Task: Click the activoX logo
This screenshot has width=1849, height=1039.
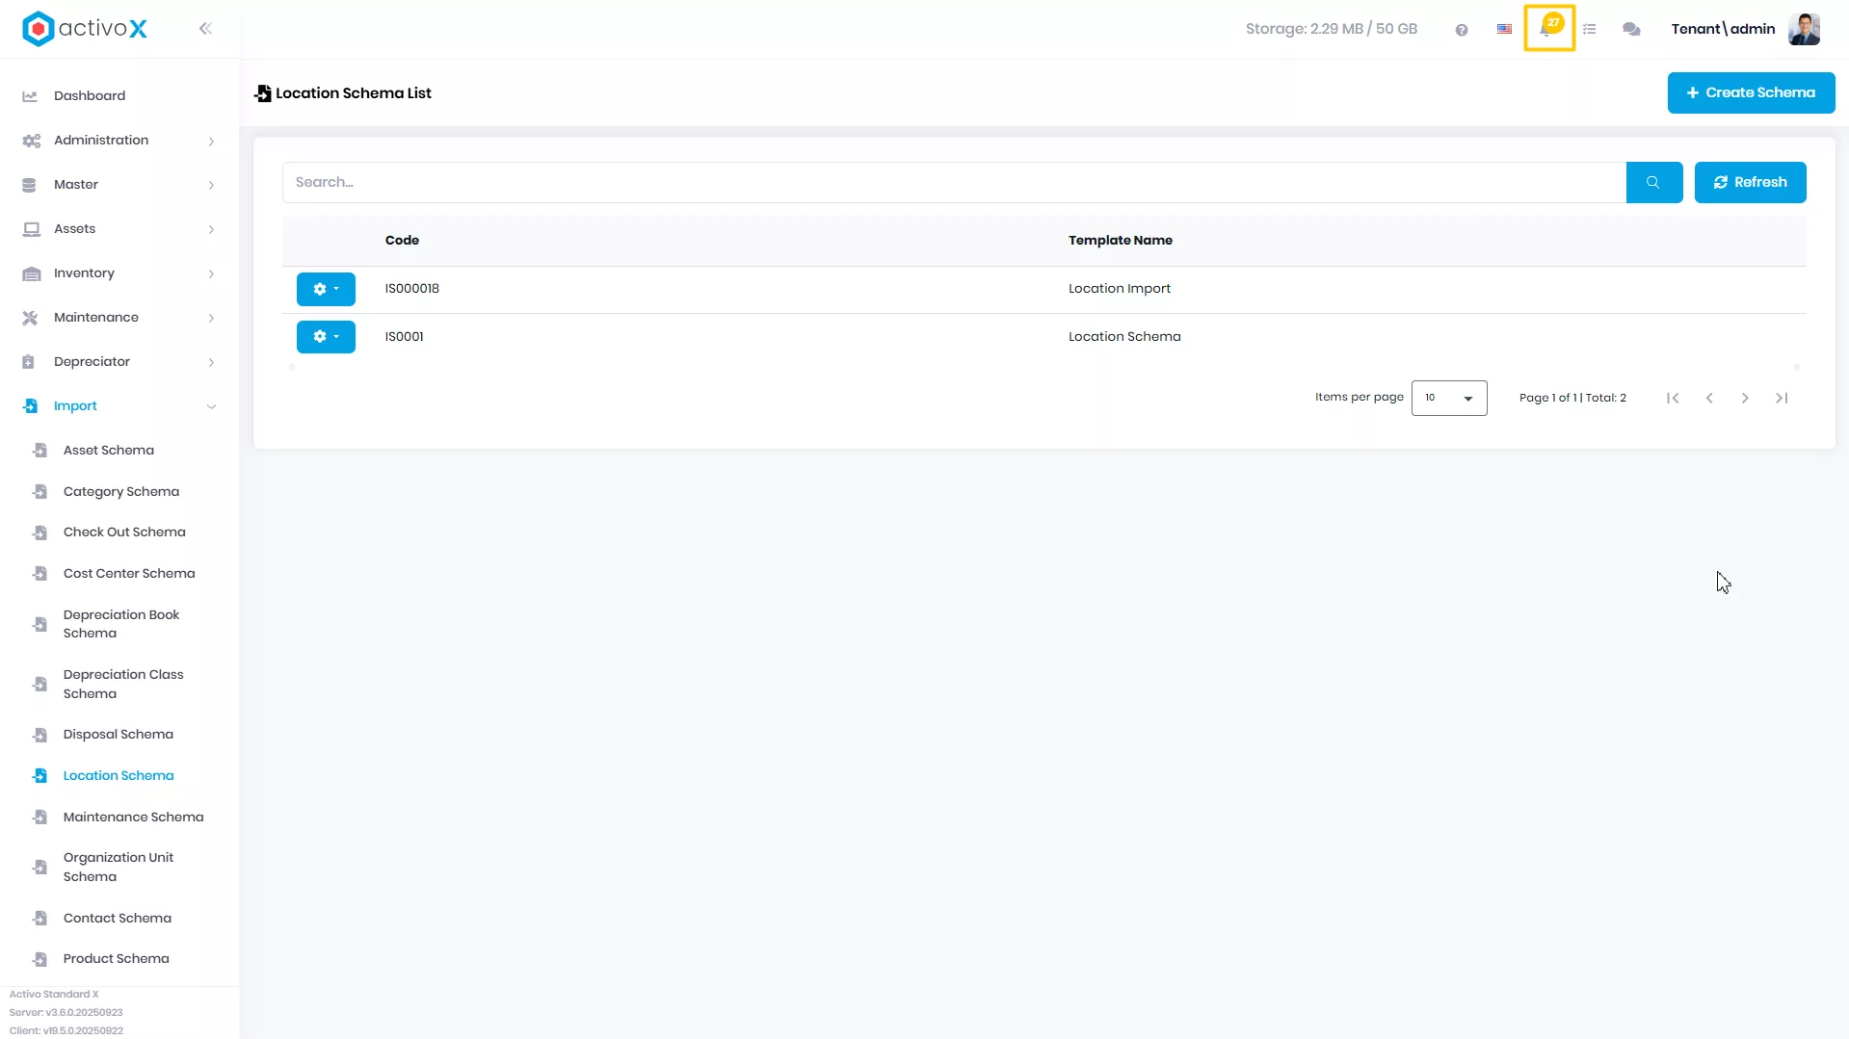Action: coord(85,29)
